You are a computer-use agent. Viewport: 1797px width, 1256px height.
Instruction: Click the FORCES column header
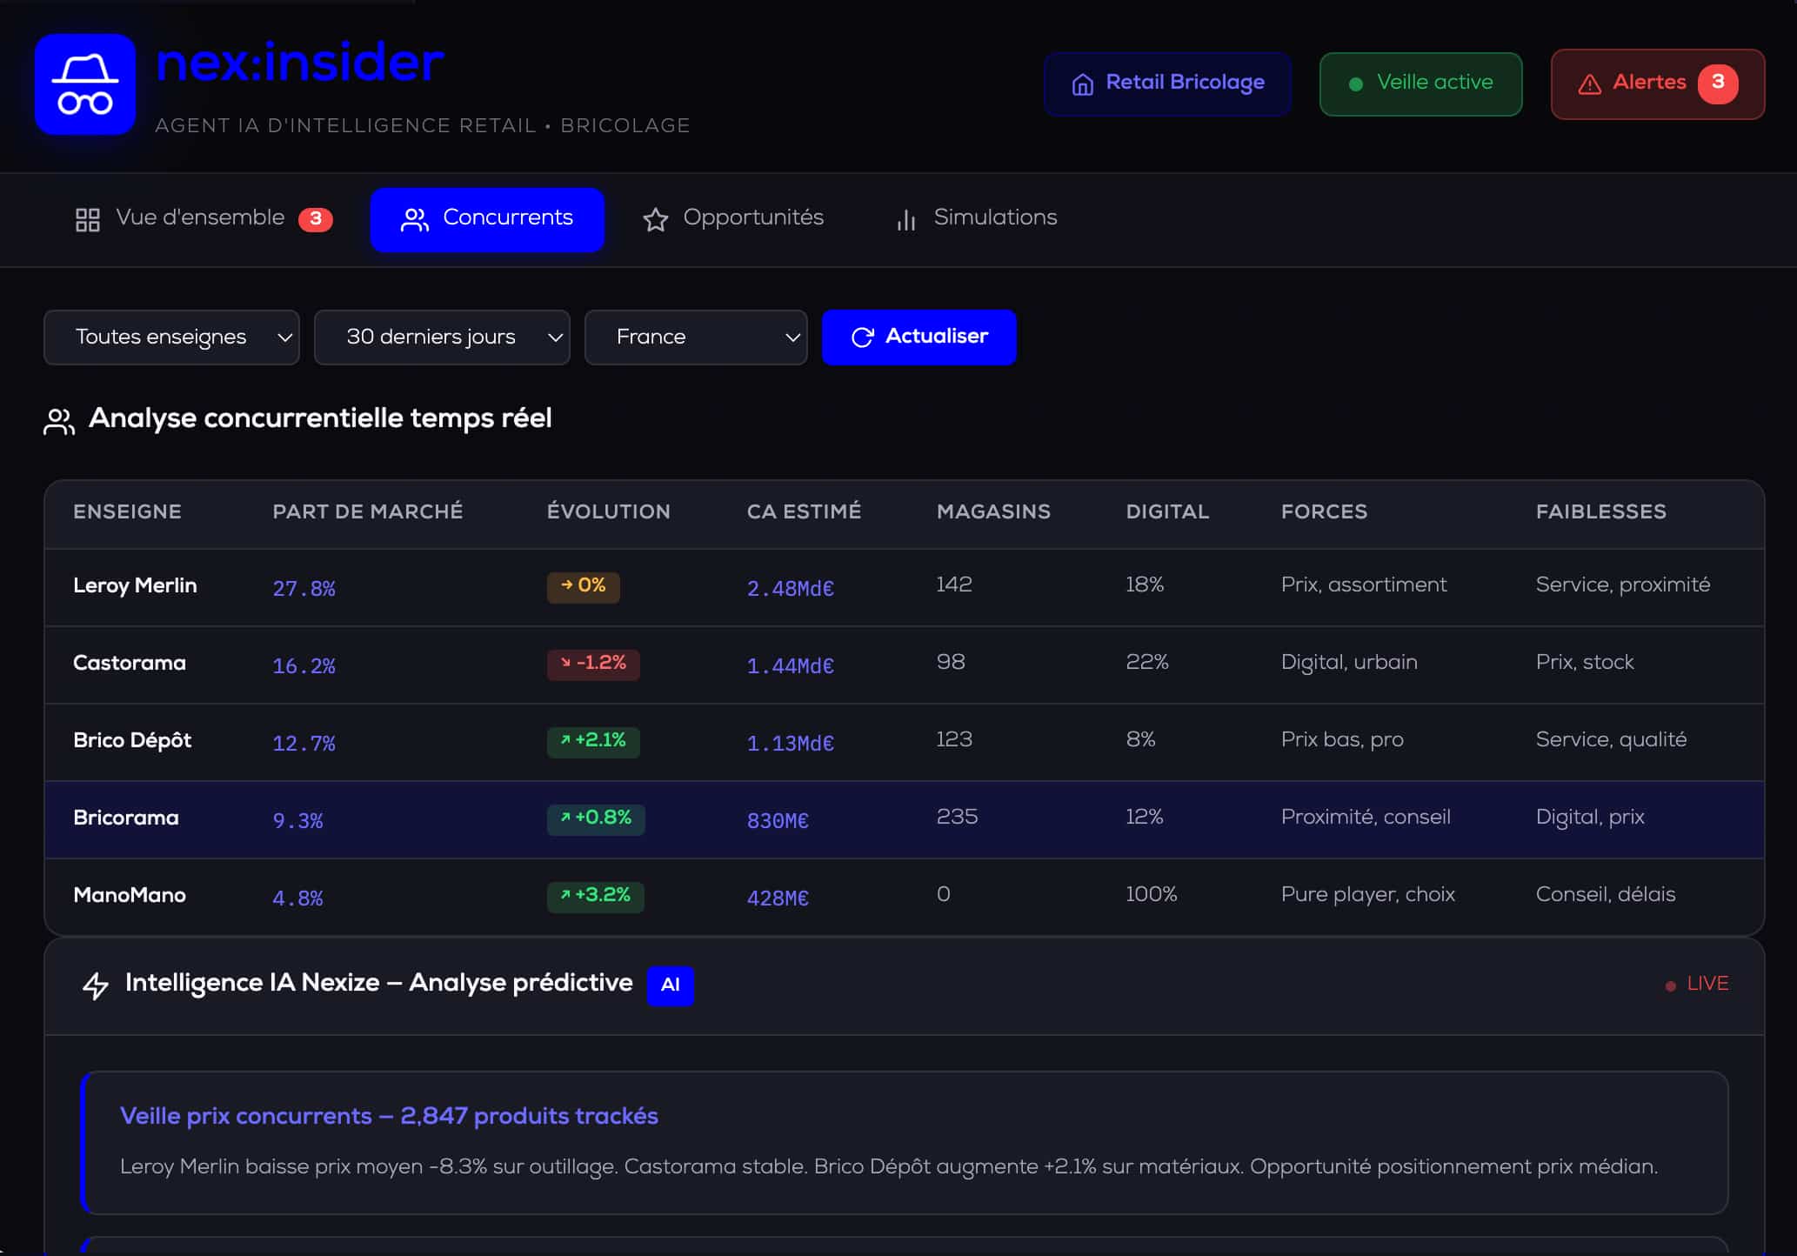tap(1324, 512)
